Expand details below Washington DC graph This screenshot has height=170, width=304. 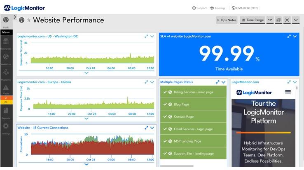click(x=86, y=73)
